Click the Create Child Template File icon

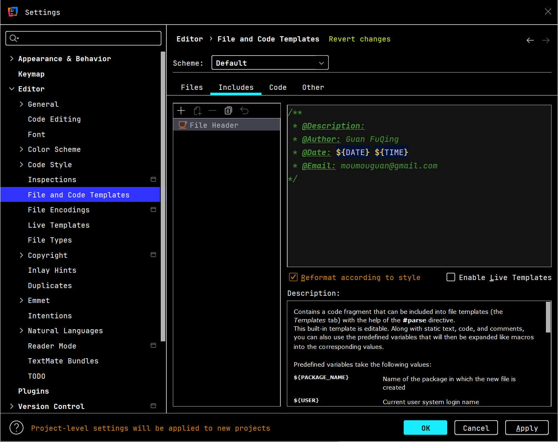[197, 111]
